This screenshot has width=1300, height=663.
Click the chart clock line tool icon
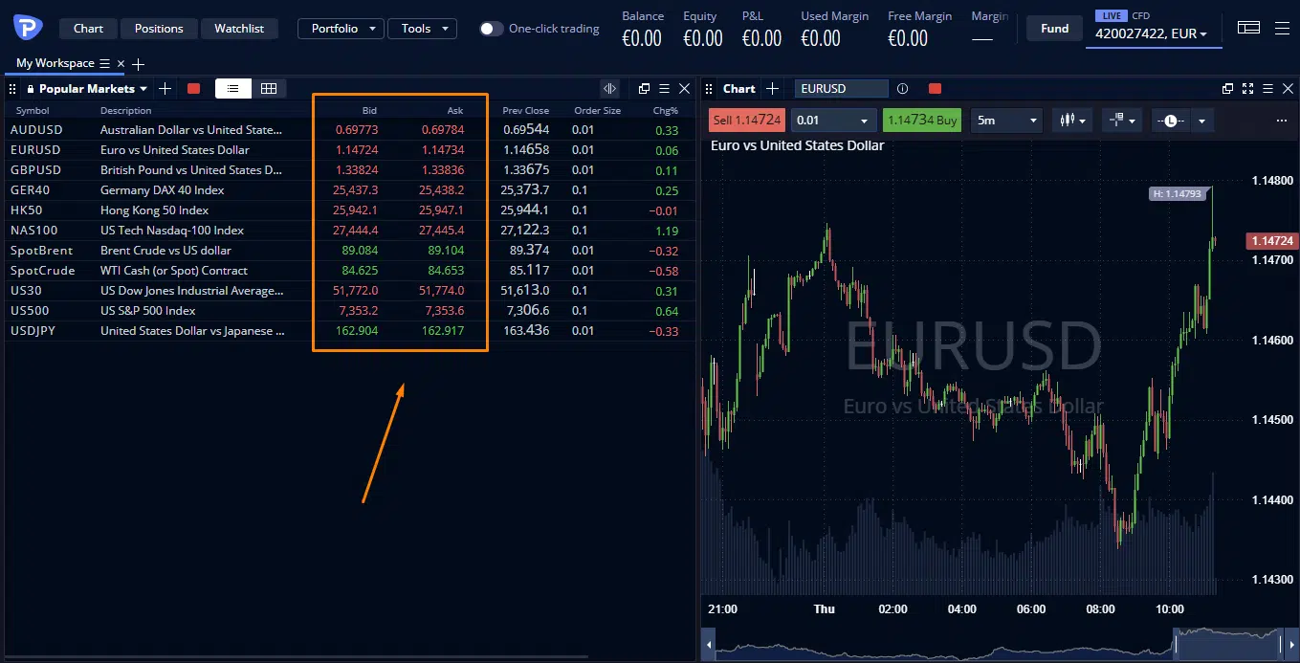tap(1169, 121)
